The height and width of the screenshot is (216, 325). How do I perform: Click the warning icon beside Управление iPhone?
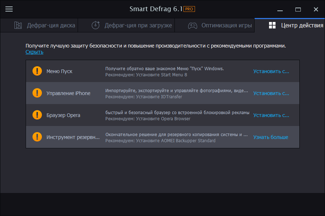click(37, 93)
